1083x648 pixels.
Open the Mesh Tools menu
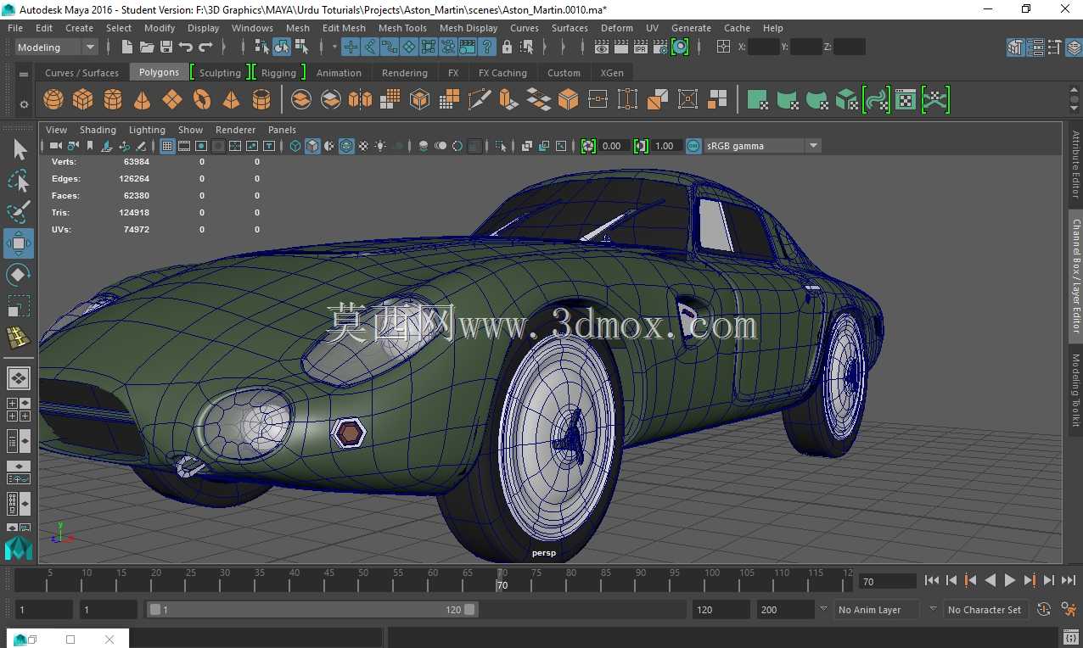402,28
